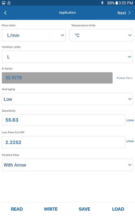Tap the Next chevron arrow icon
The height and width of the screenshot is (216, 135).
click(x=130, y=13)
